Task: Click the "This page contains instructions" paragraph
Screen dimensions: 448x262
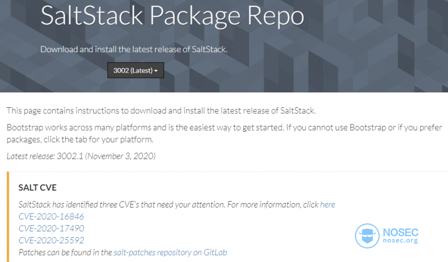Action: (161, 111)
